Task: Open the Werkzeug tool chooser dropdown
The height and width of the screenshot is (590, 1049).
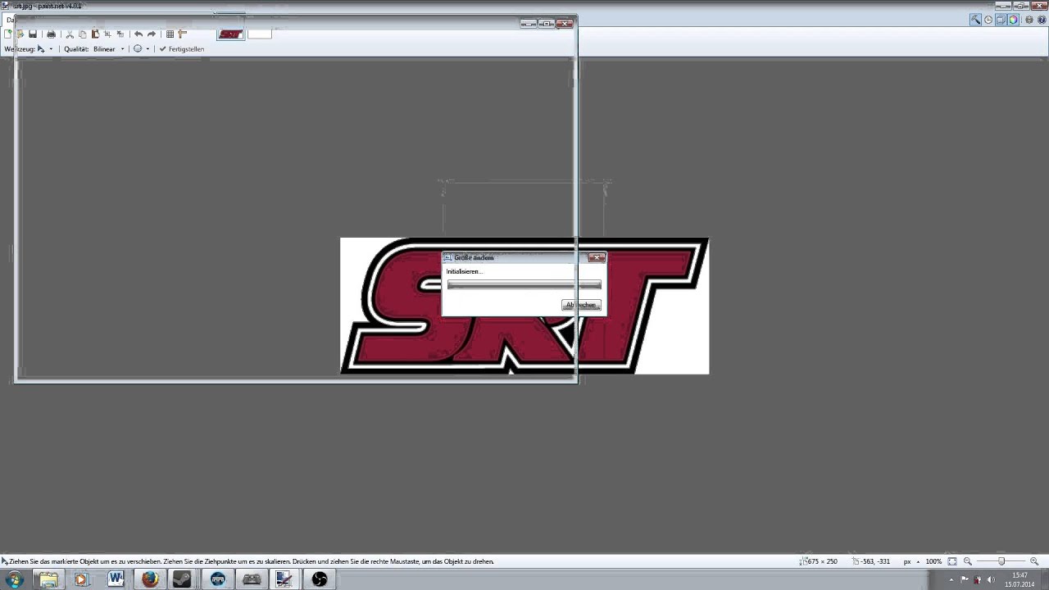Action: pyautogui.click(x=44, y=49)
